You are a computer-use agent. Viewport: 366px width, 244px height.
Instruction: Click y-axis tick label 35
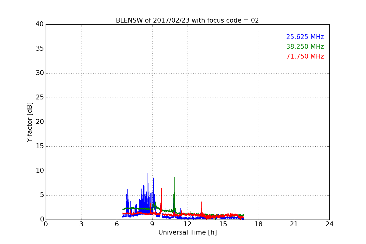pos(39,49)
